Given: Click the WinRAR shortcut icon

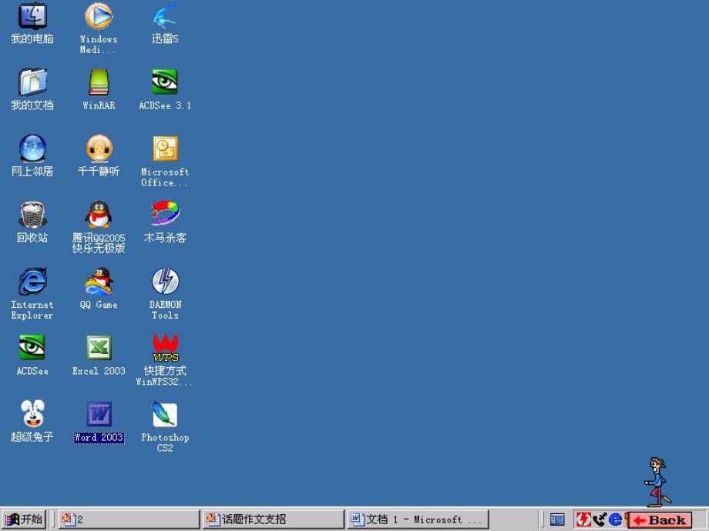Looking at the screenshot, I should click(x=99, y=82).
